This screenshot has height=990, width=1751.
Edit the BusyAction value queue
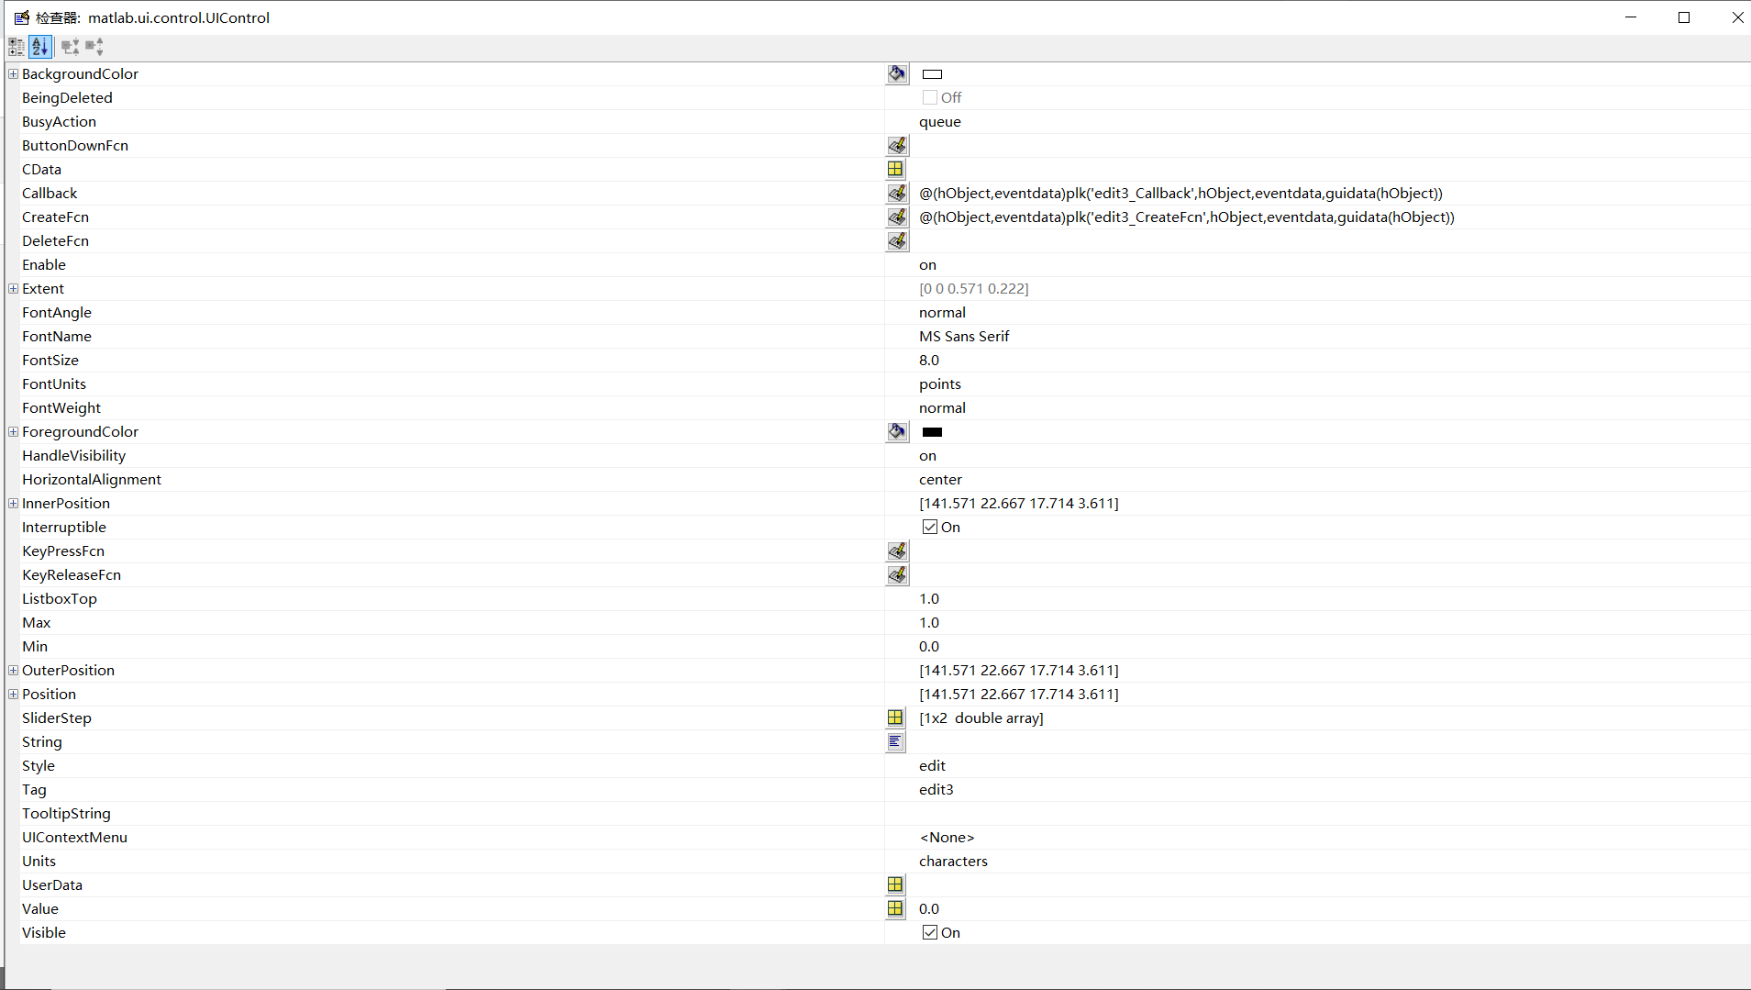pos(940,121)
